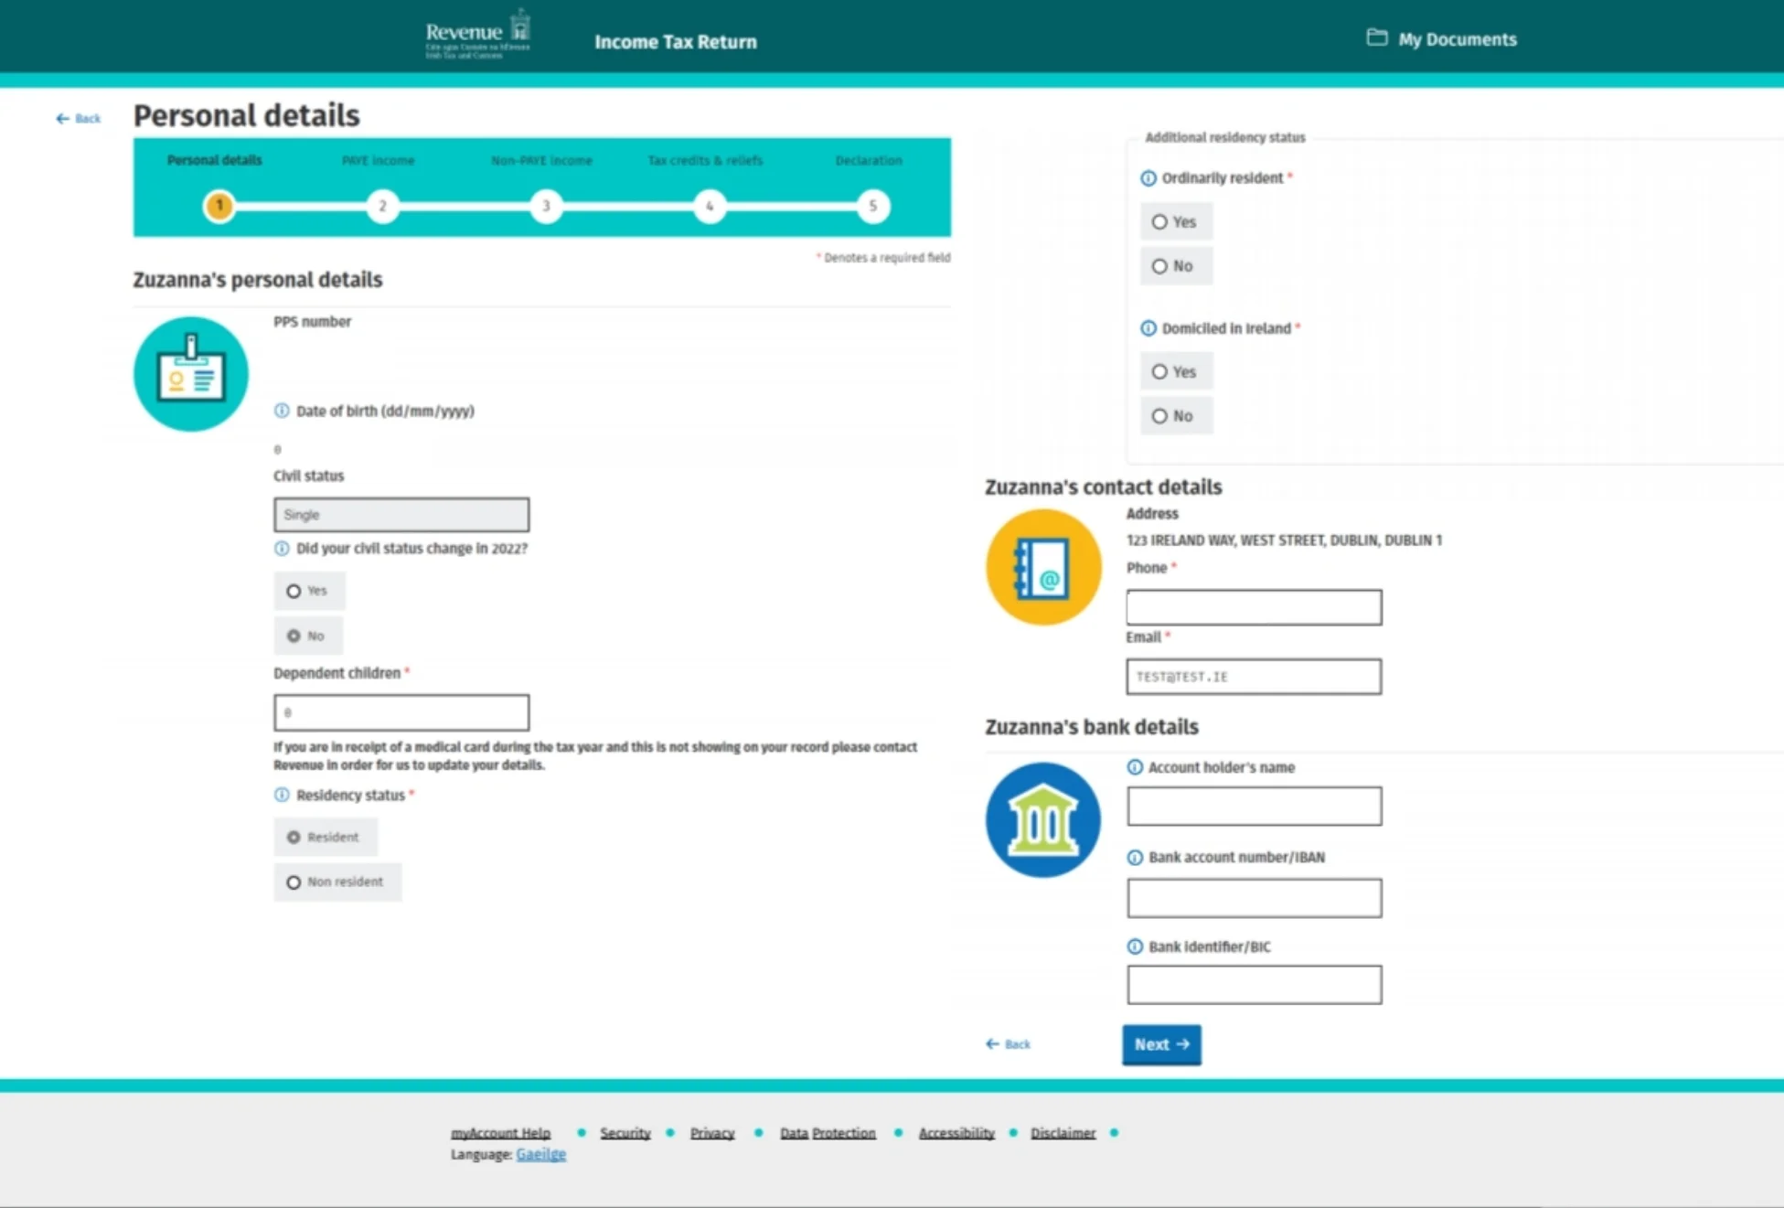Click the Dependent children input field
The image size is (1784, 1208).
click(401, 712)
